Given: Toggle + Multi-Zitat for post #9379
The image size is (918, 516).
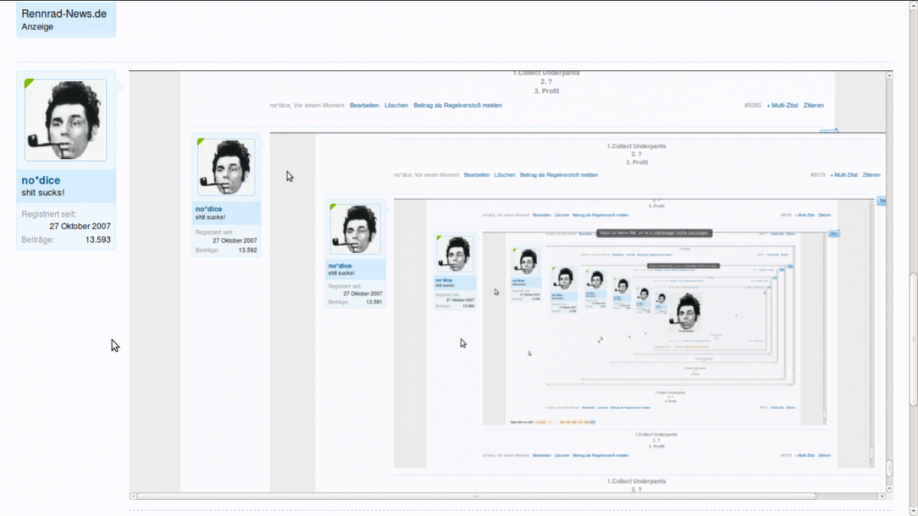Looking at the screenshot, I should point(843,175).
